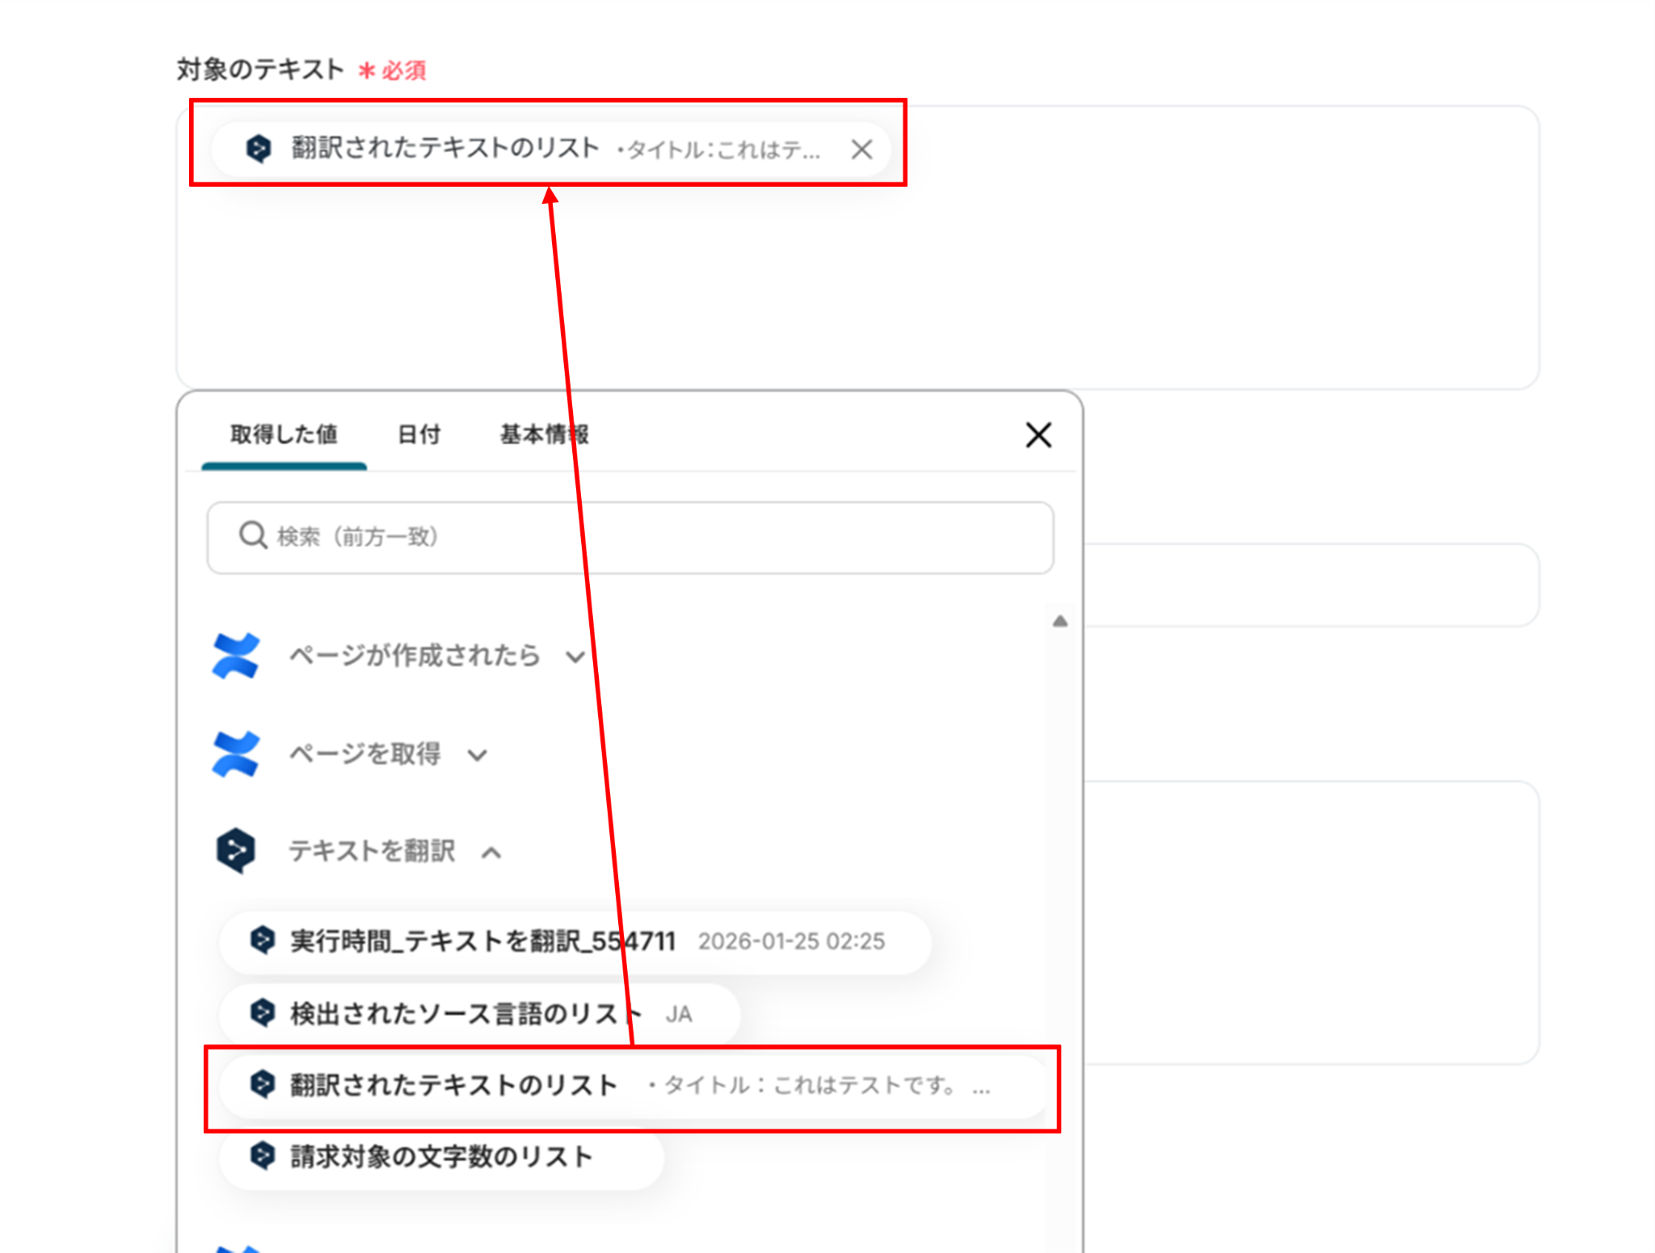Screen dimensions: 1655x1253
Task: Click the DeepL icon on 請求対象の文字数のリスト
Action: [263, 1156]
